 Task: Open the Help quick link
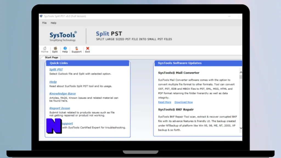pos(53,82)
